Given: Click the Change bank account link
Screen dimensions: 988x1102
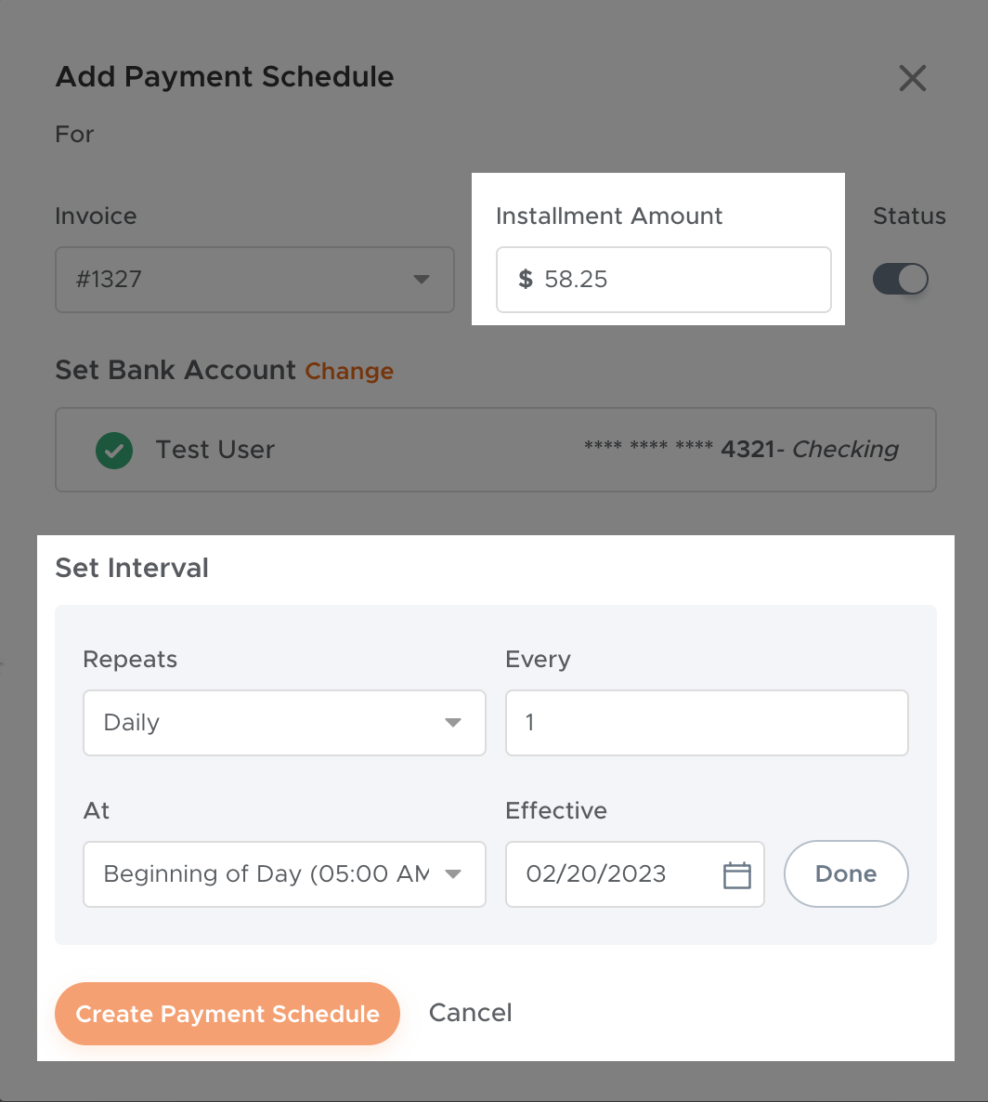Looking at the screenshot, I should (x=349, y=372).
